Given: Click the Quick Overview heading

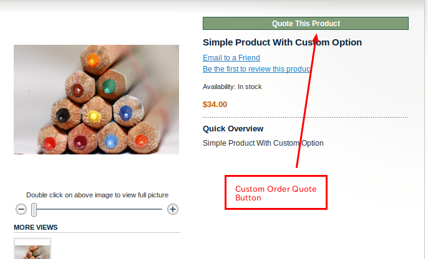Looking at the screenshot, I should (233, 129).
